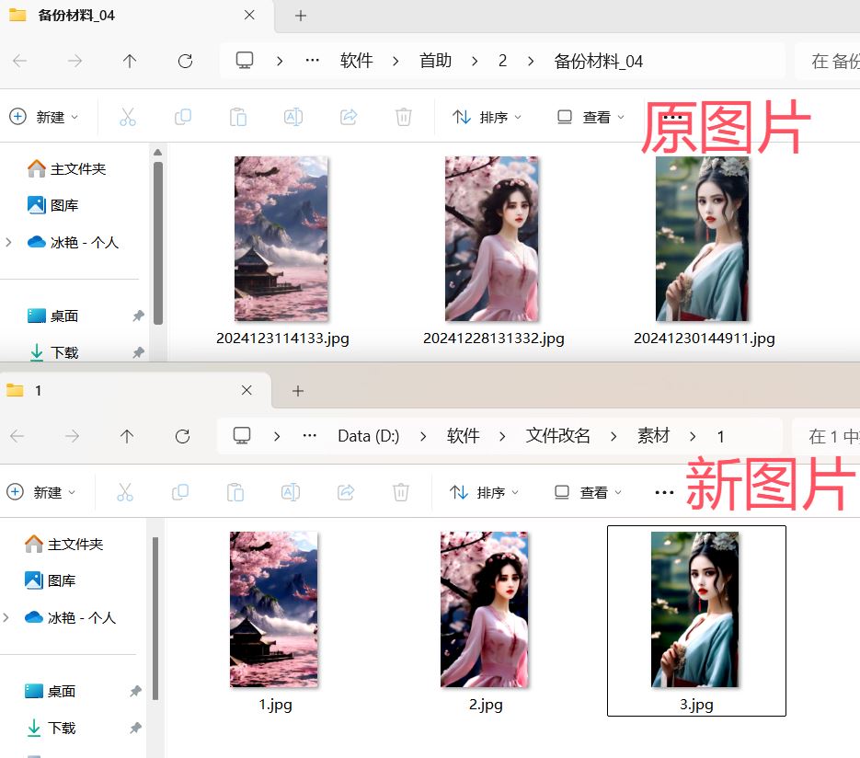Click top window sidebar scrollbar
Viewport: 860px width, 758px height.
pos(158,241)
